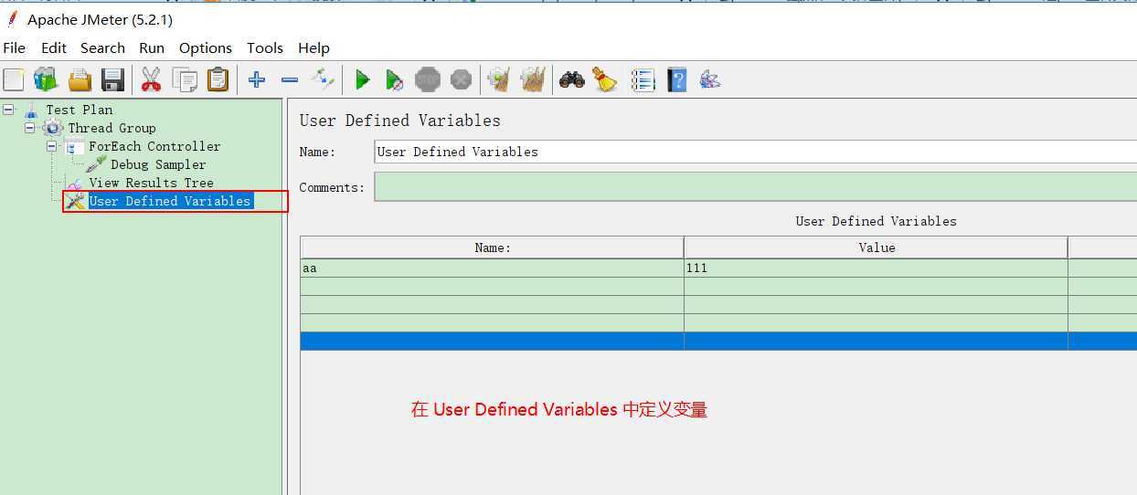Screen dimensions: 1137x495
Task: Open the Help menu
Action: coord(313,47)
